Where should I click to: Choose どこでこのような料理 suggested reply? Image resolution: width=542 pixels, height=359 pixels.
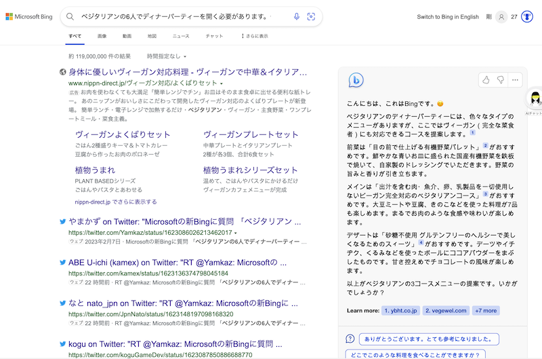tap(415, 354)
